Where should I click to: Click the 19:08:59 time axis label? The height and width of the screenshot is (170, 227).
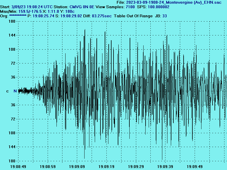(48, 167)
